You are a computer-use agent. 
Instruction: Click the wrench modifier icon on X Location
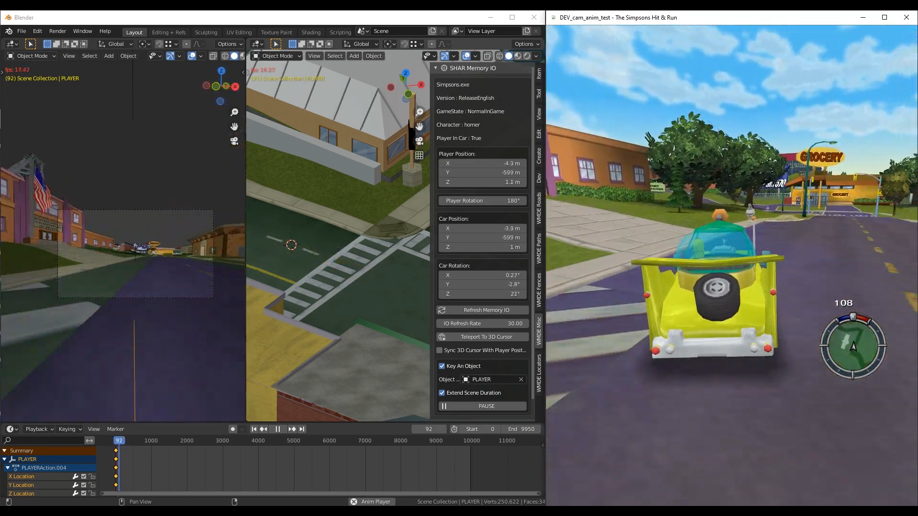[x=75, y=476]
